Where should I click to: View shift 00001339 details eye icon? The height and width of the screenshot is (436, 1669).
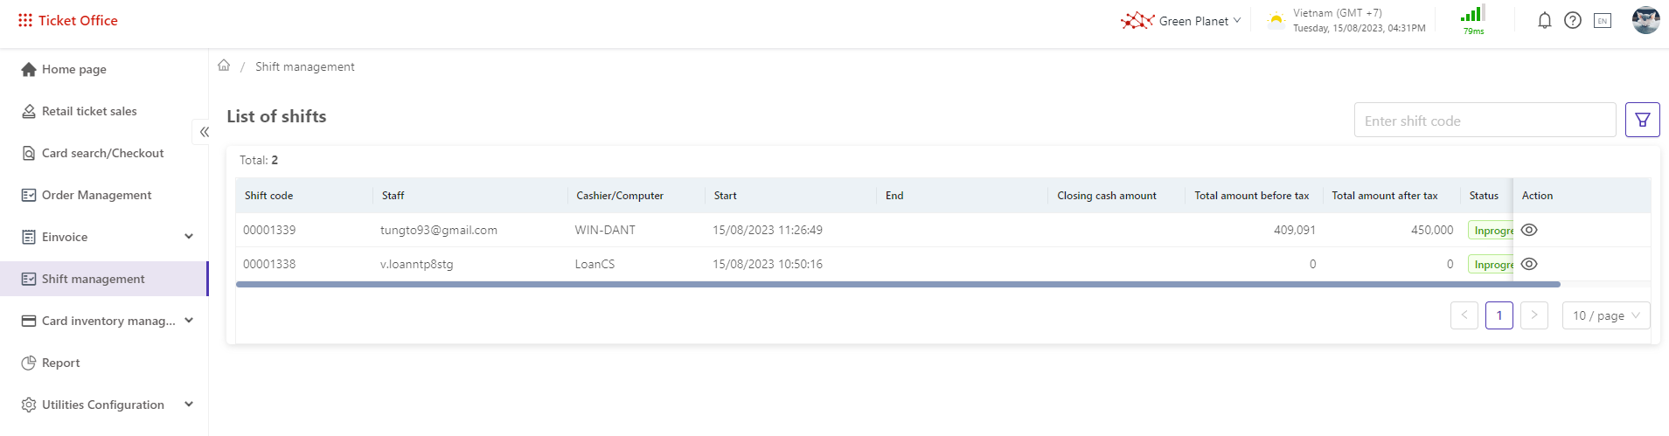[x=1529, y=230]
